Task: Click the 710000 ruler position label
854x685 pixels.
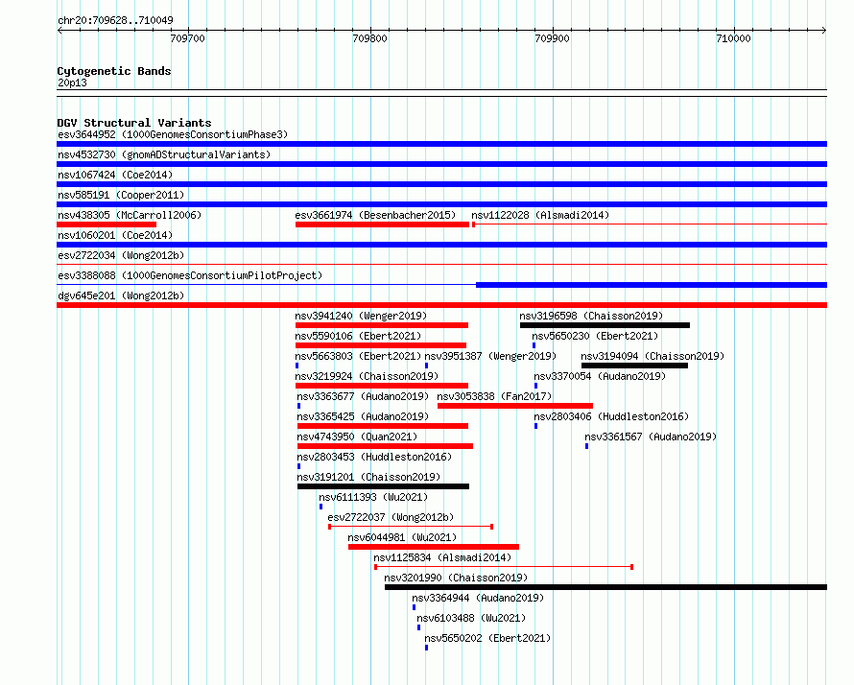Action: pyautogui.click(x=734, y=38)
